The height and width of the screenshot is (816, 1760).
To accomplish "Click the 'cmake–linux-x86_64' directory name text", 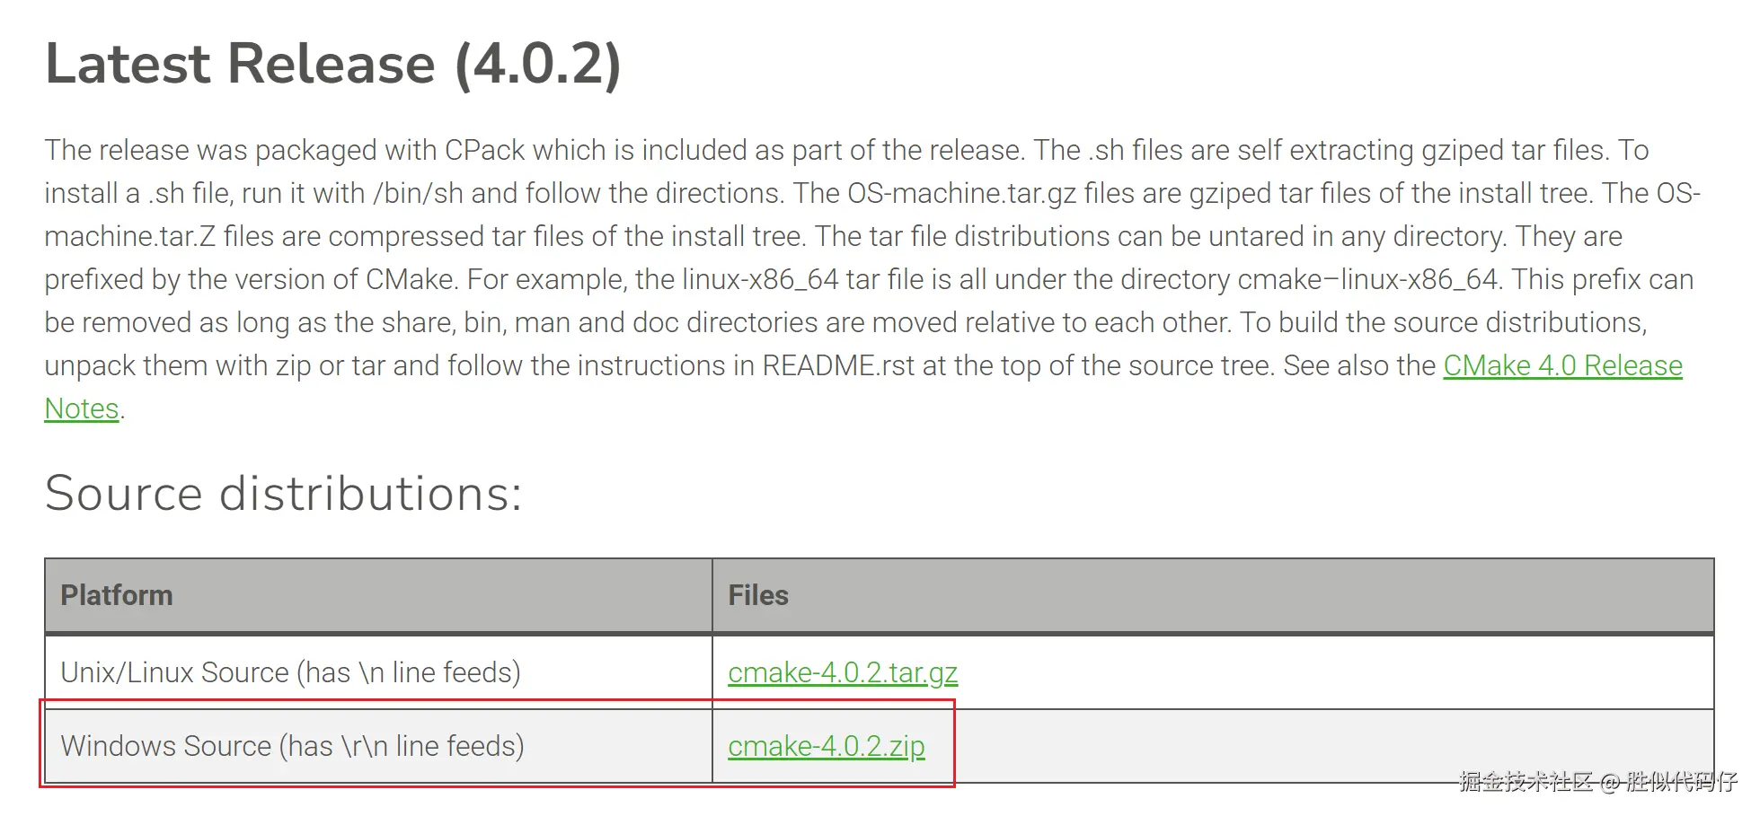I will pos(1367,279).
